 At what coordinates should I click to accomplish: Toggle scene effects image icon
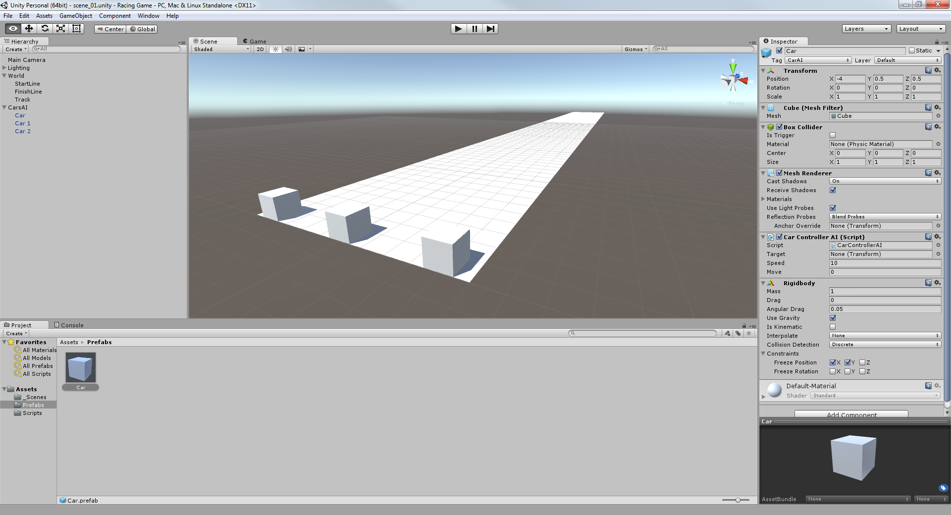[x=302, y=49]
